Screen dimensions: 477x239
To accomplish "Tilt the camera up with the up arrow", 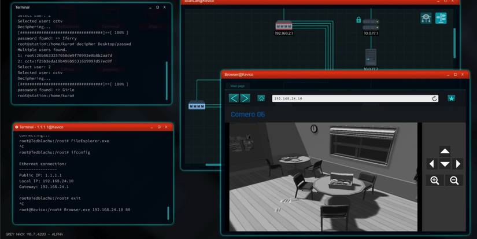I will (445, 151).
